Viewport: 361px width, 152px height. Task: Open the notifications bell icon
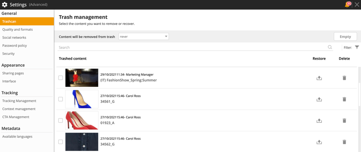point(347,5)
